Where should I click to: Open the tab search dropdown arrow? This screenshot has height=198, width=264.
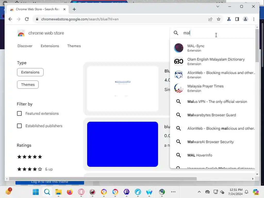pos(218,6)
